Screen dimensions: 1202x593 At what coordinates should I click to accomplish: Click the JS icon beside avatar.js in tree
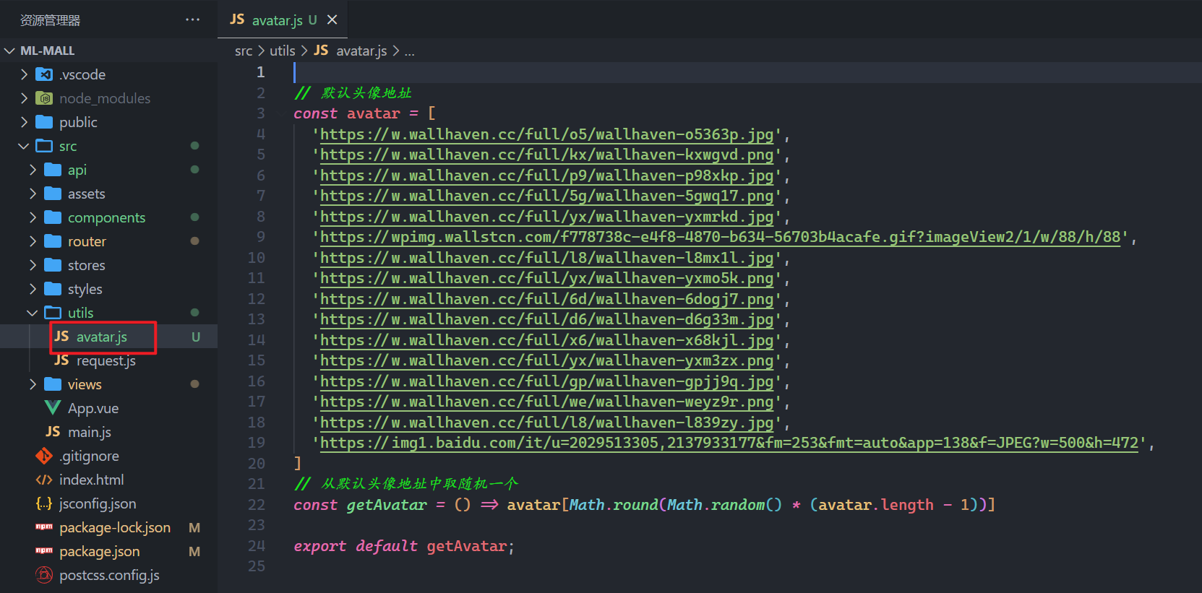61,337
